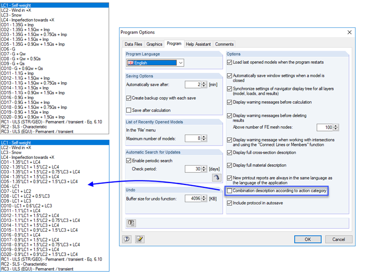The width and height of the screenshot is (366, 274).
Task: Select CO20 - 0.9G + 0.9Qw + 1.5Qs + Imp
Action: (x=54, y=117)
